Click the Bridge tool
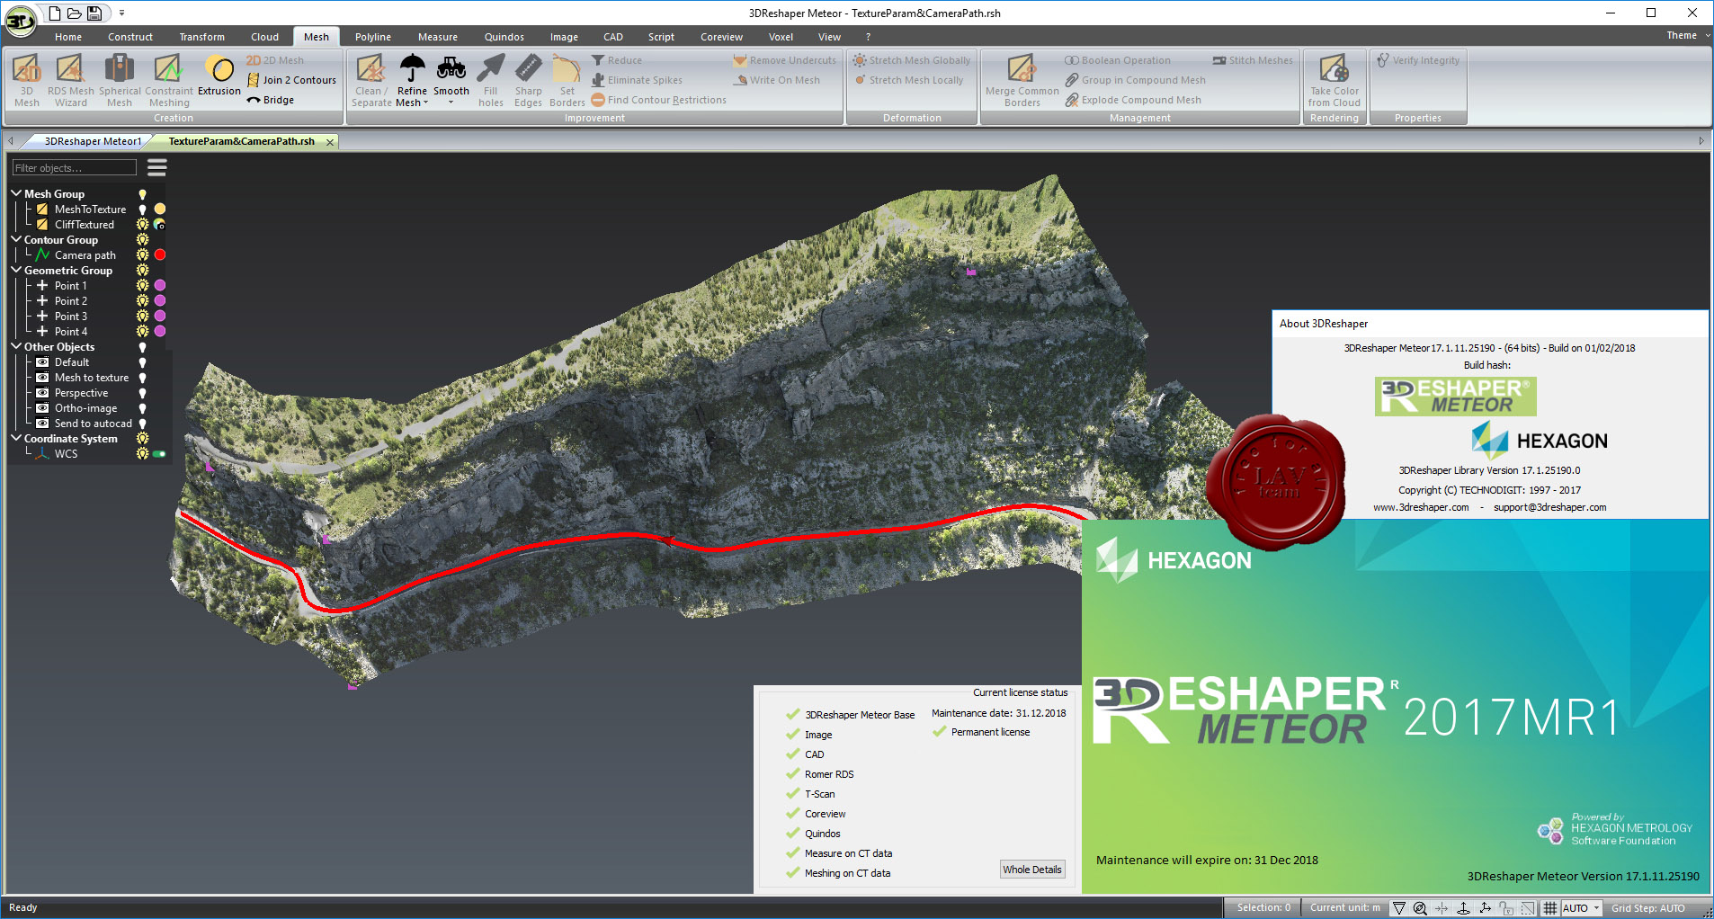This screenshot has height=919, width=1714. (271, 100)
